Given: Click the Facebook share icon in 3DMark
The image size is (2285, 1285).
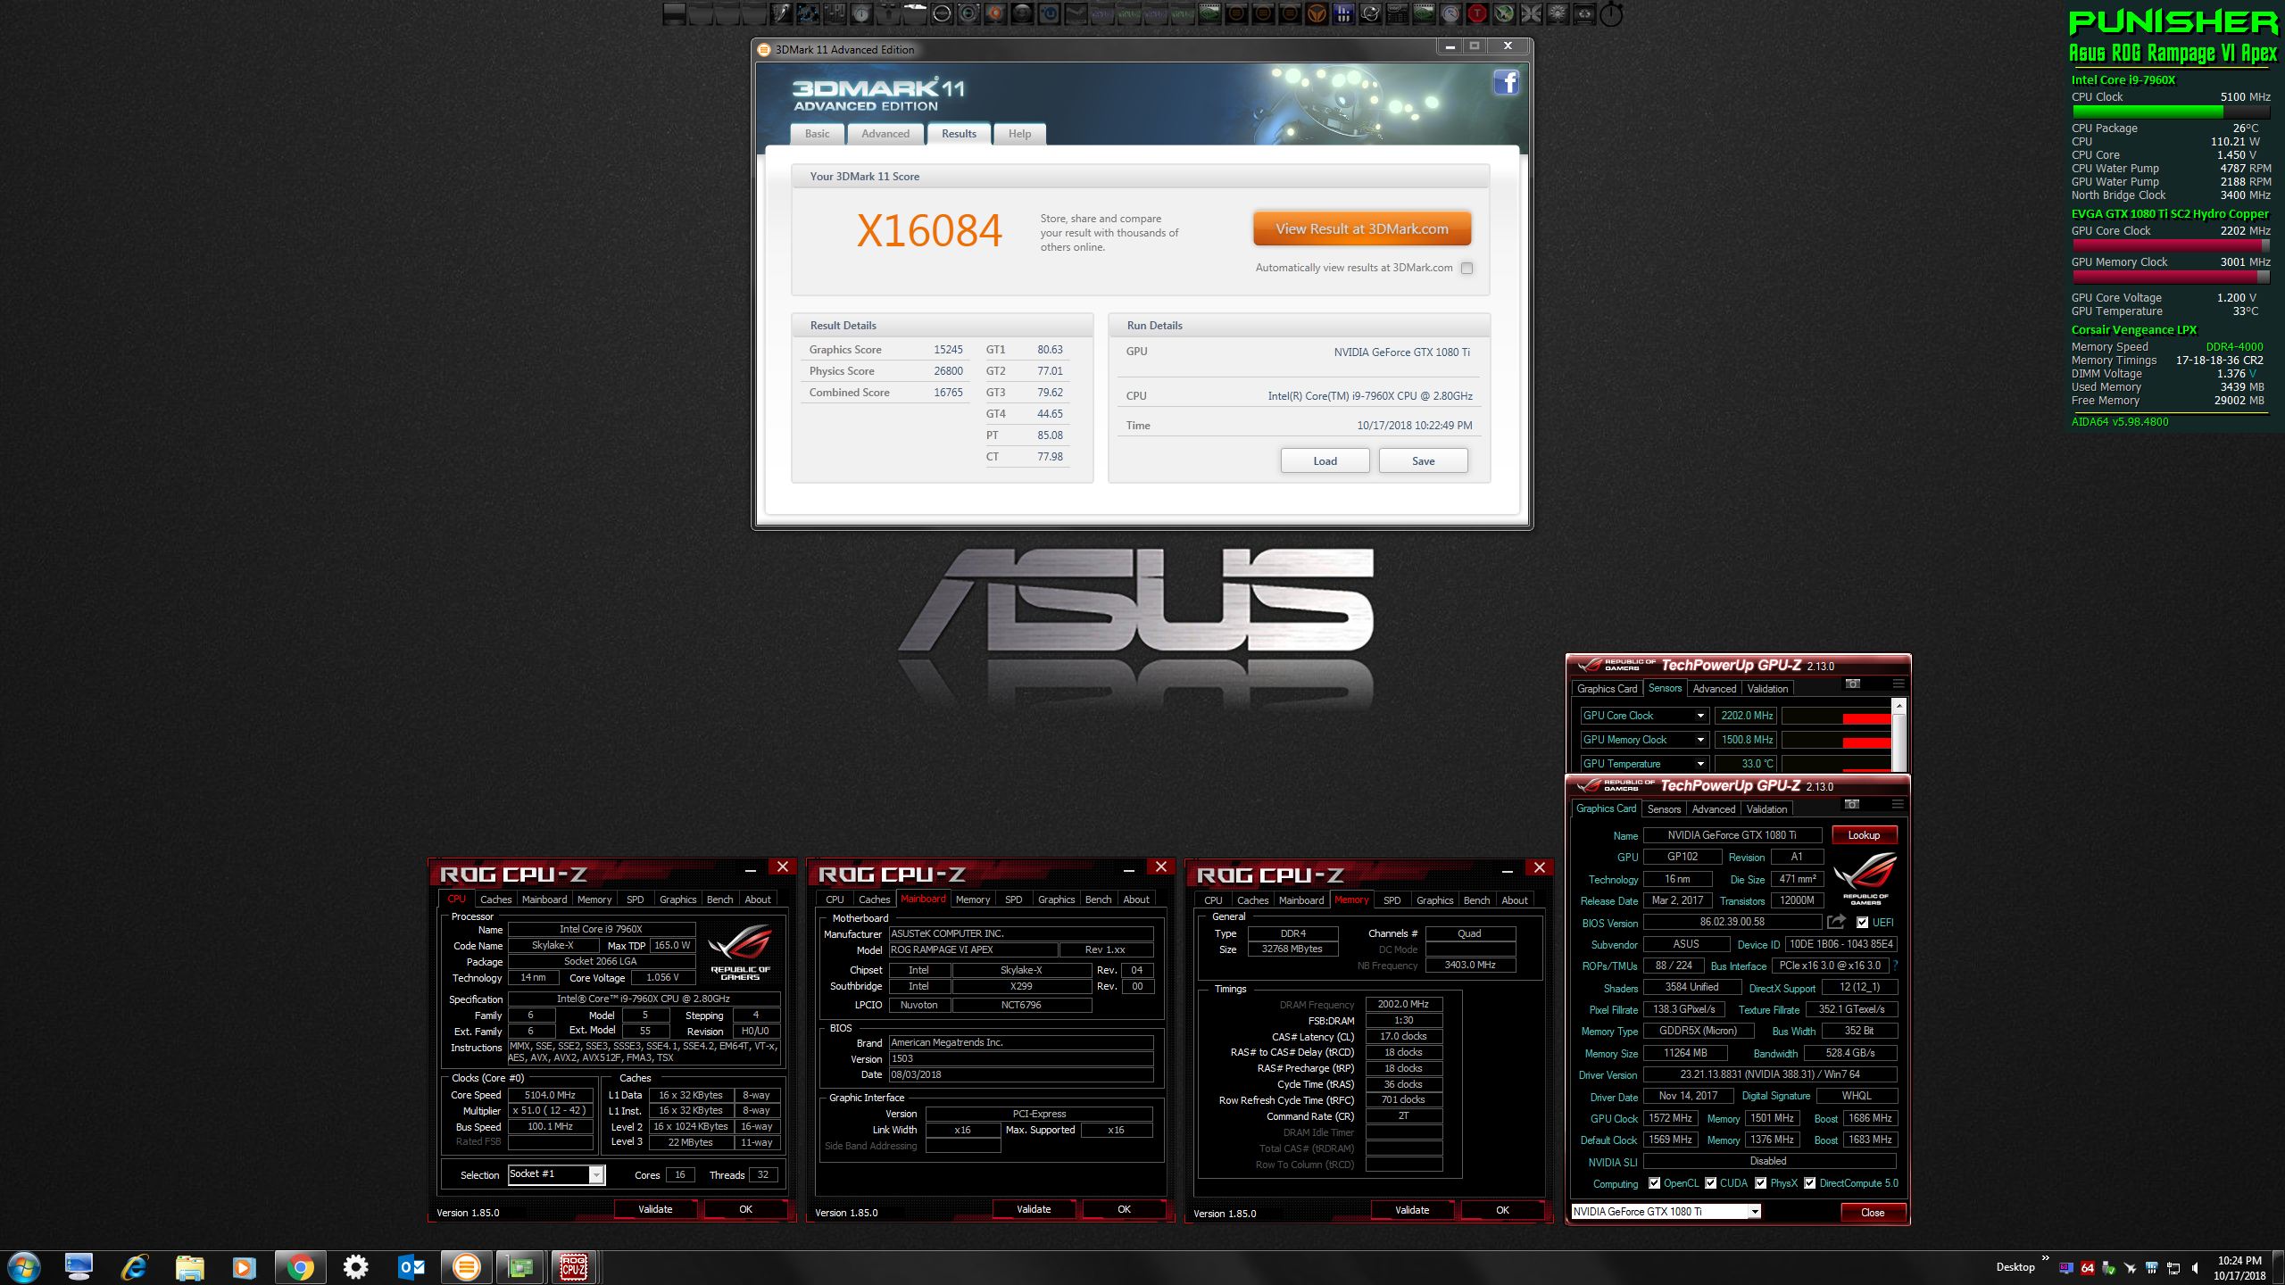Looking at the screenshot, I should tap(1506, 82).
